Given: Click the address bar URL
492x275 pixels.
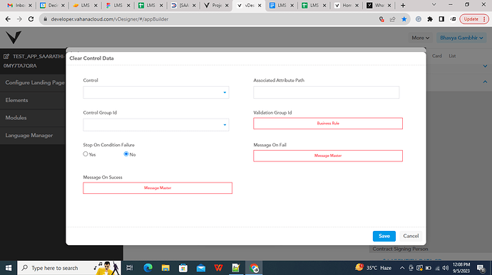Looking at the screenshot, I should [x=110, y=19].
